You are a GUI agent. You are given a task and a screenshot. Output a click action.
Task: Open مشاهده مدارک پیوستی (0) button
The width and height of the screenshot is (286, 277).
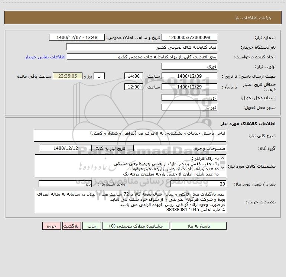coord(136,226)
